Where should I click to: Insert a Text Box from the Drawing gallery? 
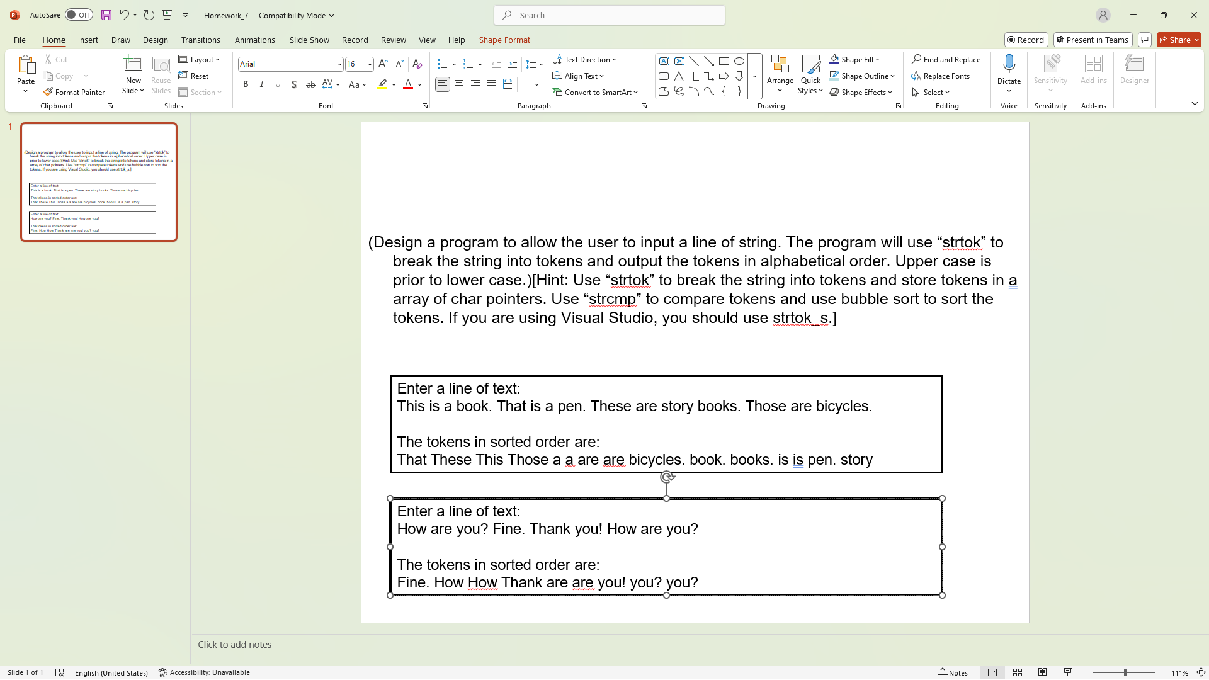663,60
